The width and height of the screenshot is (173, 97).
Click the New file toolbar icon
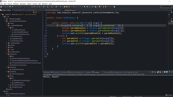pyautogui.click(x=1, y=7)
